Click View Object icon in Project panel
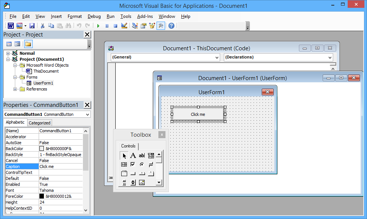The width and height of the screenshot is (367, 219). pos(17,44)
